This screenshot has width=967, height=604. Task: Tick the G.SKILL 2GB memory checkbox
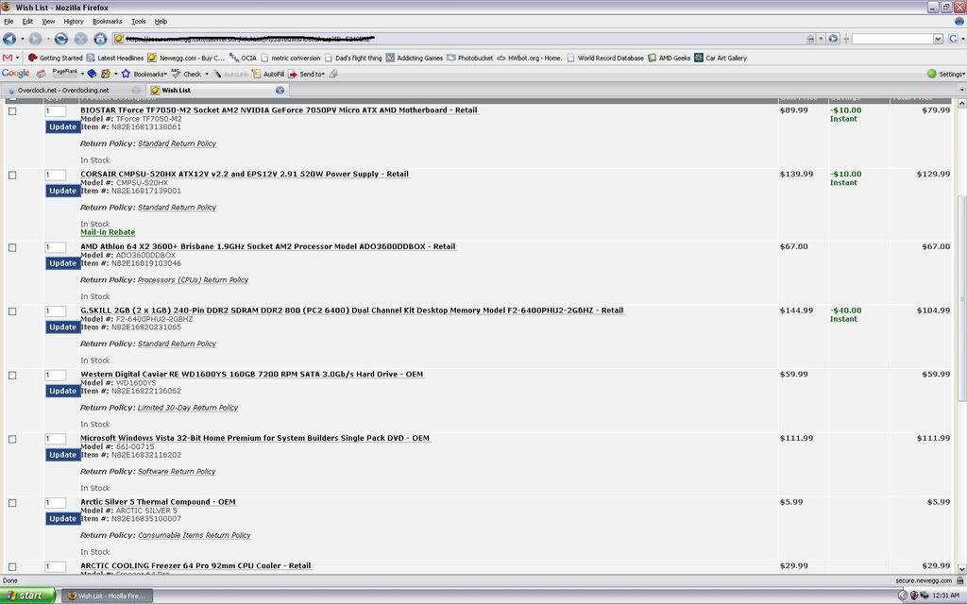(12, 311)
